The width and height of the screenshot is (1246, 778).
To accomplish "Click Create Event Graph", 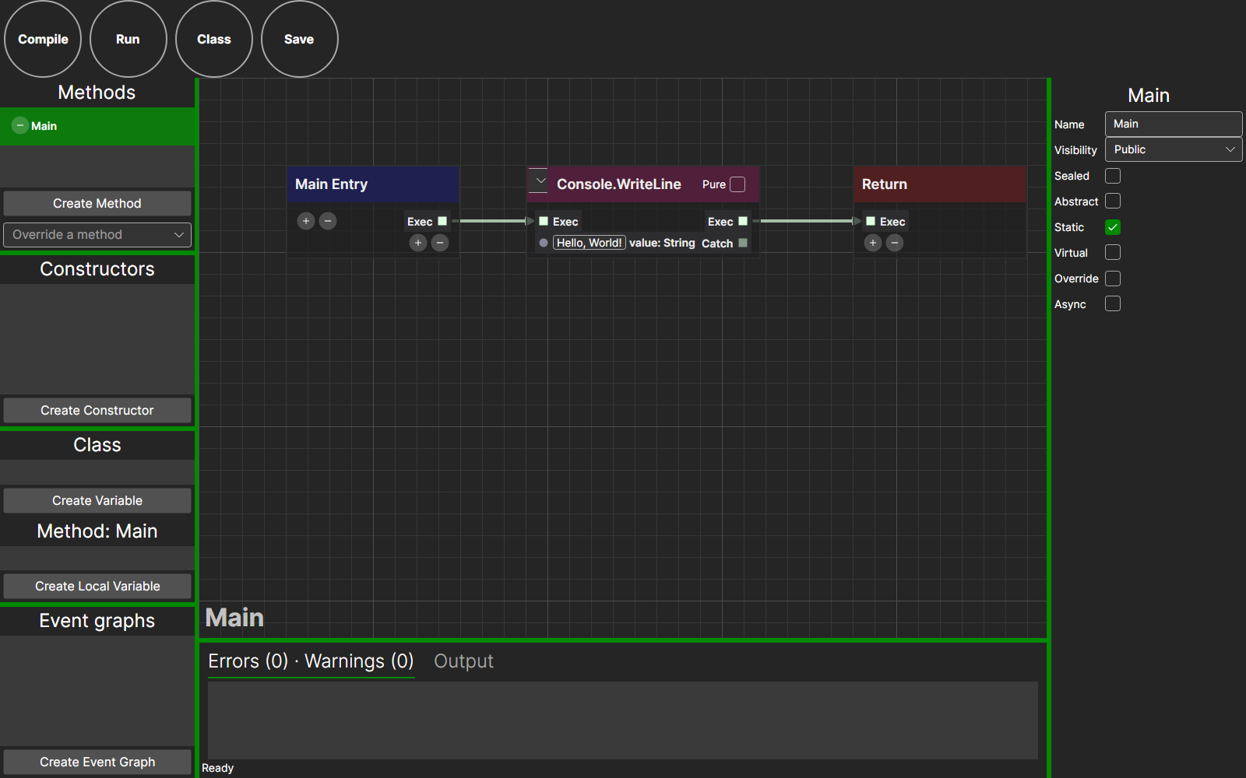I will tap(97, 762).
